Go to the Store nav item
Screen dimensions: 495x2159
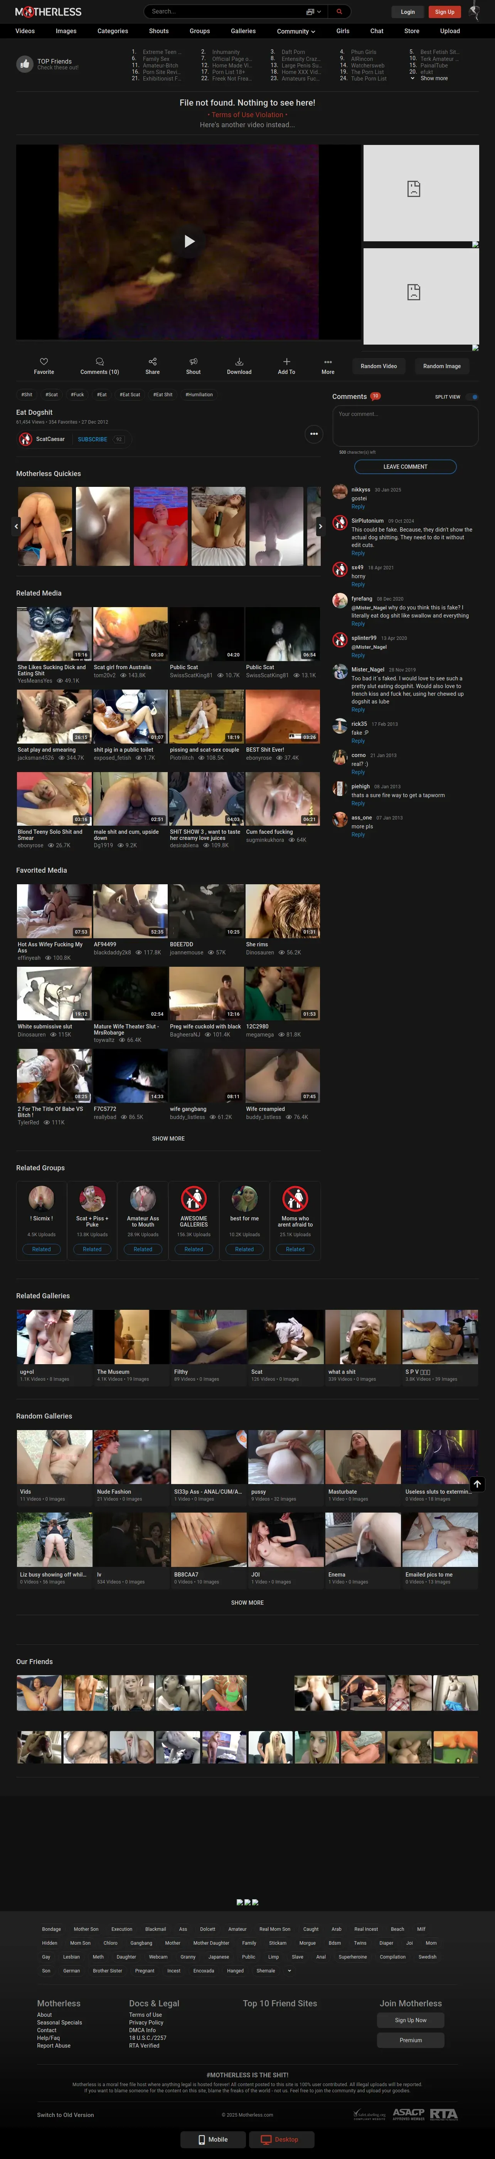pyautogui.click(x=412, y=31)
